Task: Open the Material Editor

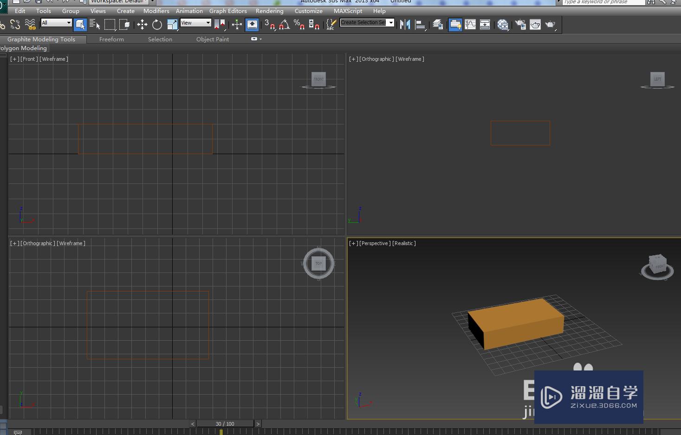Action: tap(503, 25)
